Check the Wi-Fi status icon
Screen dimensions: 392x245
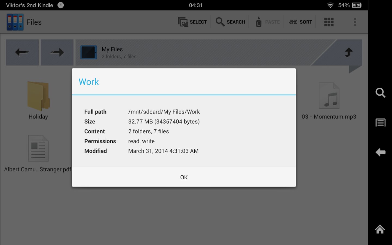click(x=330, y=5)
